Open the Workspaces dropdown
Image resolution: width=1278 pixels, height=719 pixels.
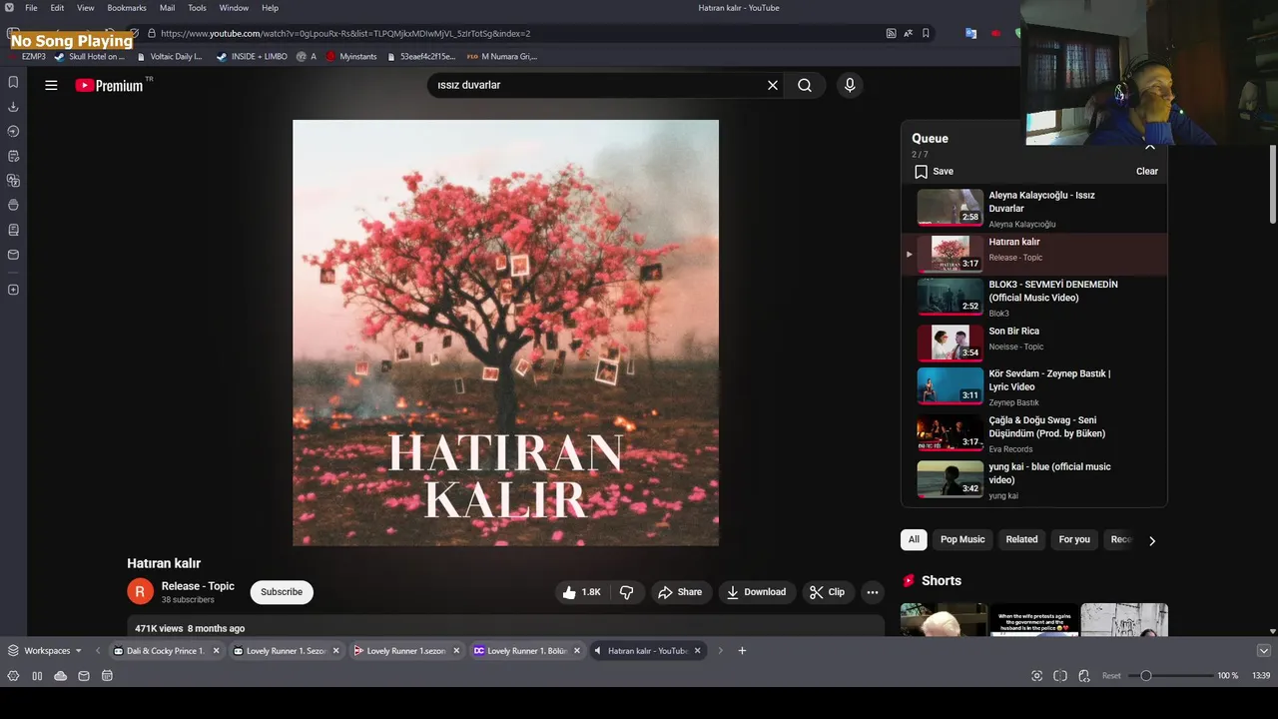pos(45,651)
